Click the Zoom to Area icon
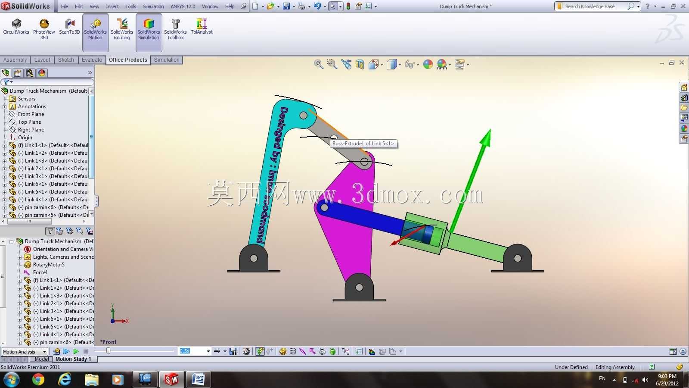Viewport: 689px width, 388px height. click(x=332, y=64)
